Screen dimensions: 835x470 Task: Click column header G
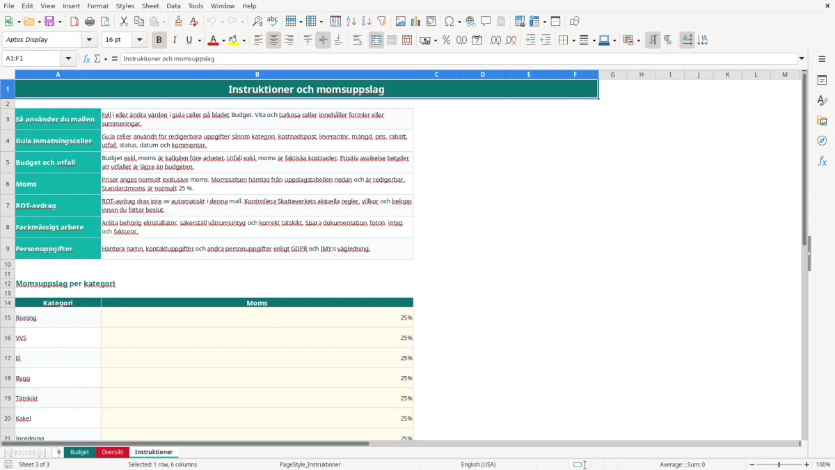[612, 75]
